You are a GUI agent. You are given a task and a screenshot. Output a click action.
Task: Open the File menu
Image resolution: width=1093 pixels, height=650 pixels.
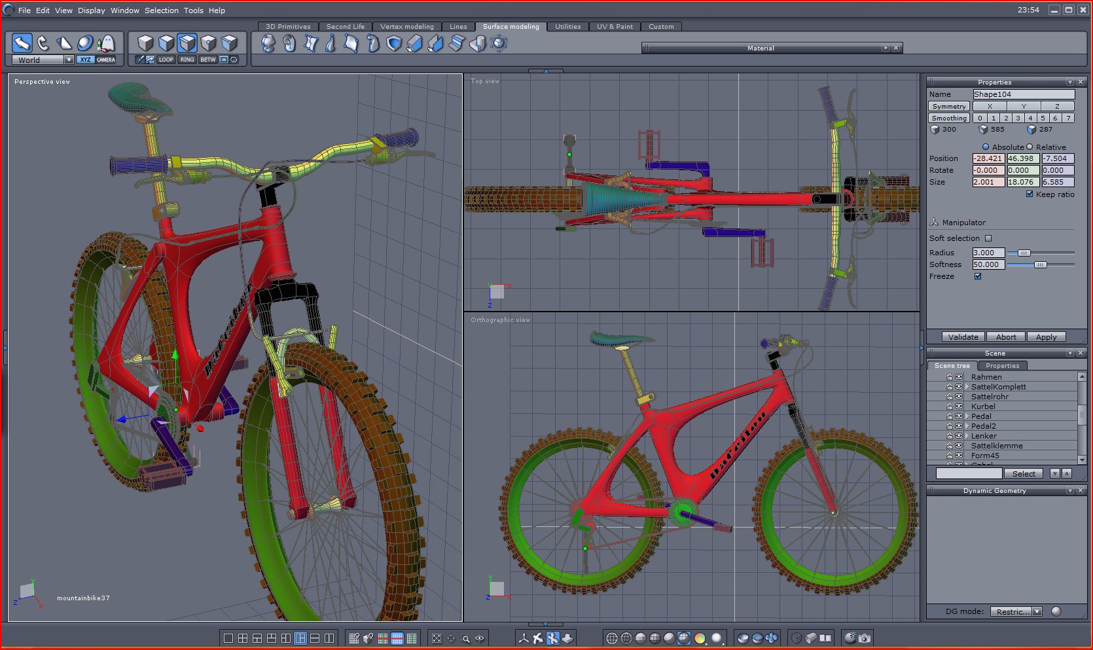pyautogui.click(x=24, y=10)
